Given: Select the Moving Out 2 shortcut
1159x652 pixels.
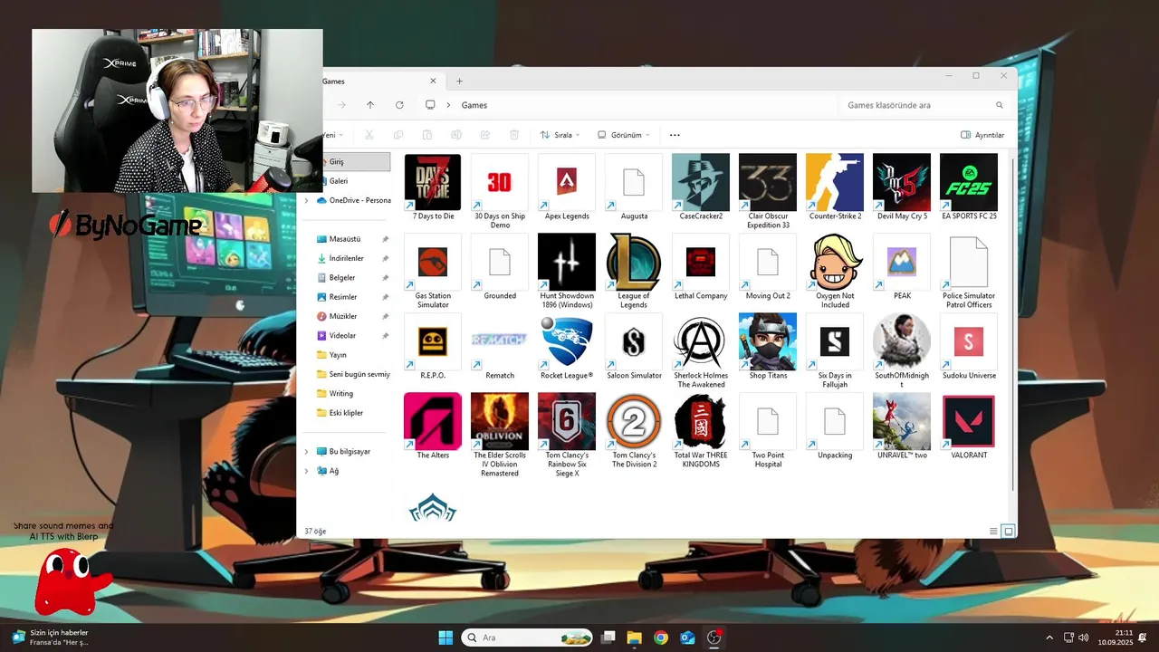Looking at the screenshot, I should [x=768, y=262].
